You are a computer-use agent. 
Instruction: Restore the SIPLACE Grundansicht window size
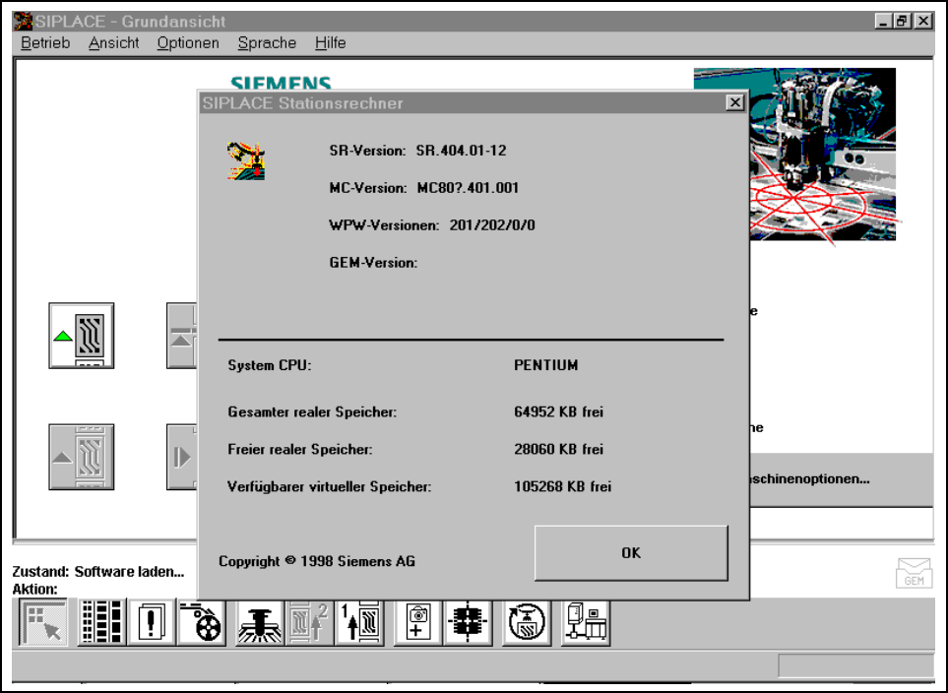[x=903, y=22]
